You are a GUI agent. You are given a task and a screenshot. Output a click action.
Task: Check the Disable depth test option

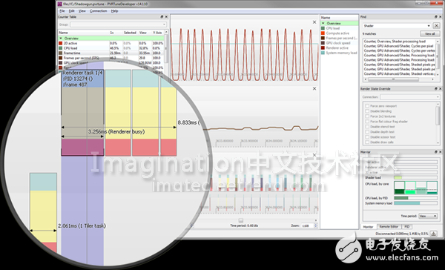pyautogui.click(x=367, y=132)
